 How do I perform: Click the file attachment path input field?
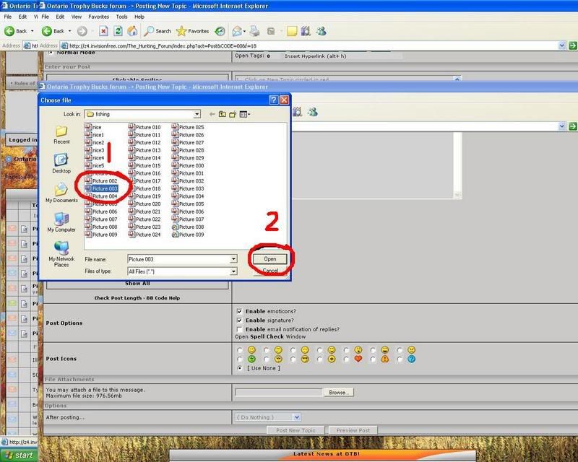tap(279, 393)
